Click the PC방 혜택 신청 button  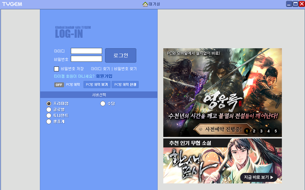(125, 85)
